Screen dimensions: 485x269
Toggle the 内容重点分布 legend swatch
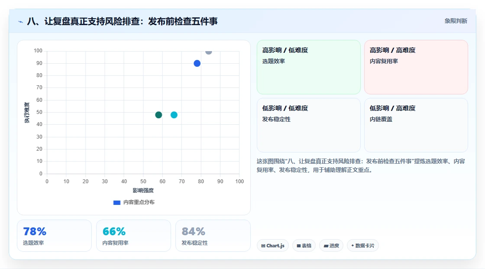pyautogui.click(x=116, y=202)
